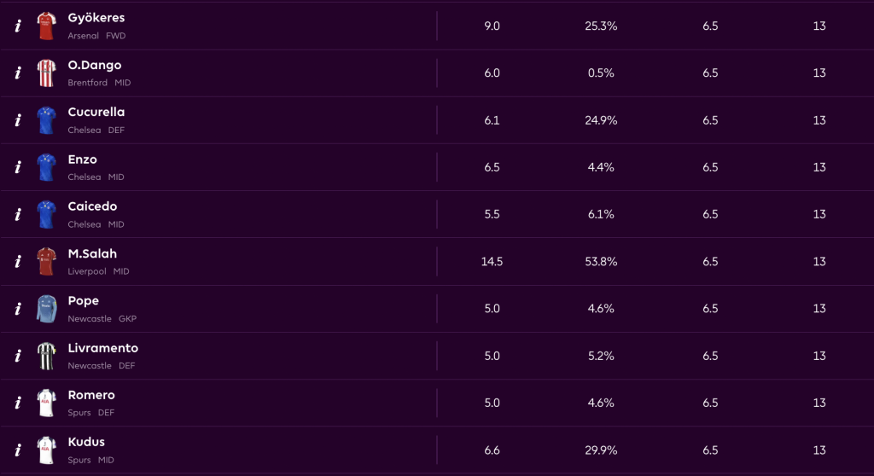Click the Cucurella name link
This screenshot has height=476, width=874.
click(x=96, y=113)
